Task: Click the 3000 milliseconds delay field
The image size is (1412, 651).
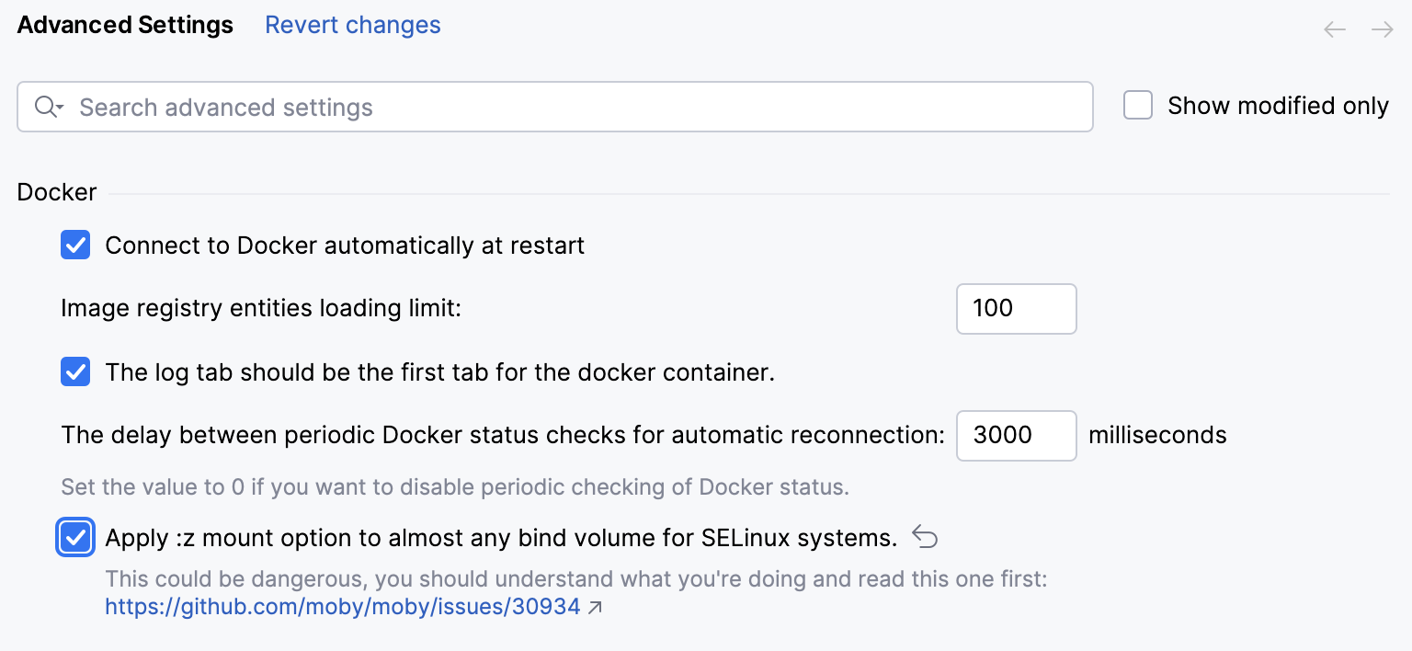Action: [1016, 435]
